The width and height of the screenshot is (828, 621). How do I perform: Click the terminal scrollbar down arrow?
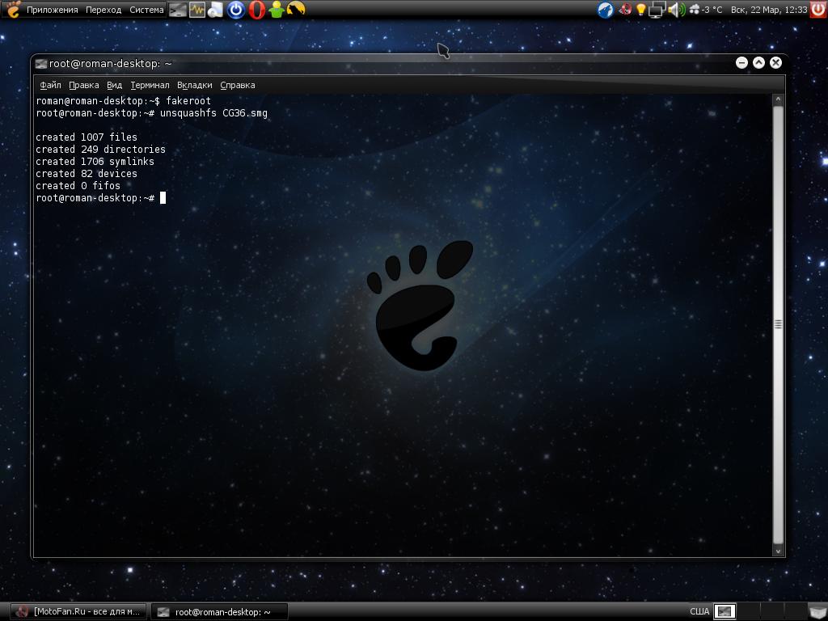[x=778, y=551]
